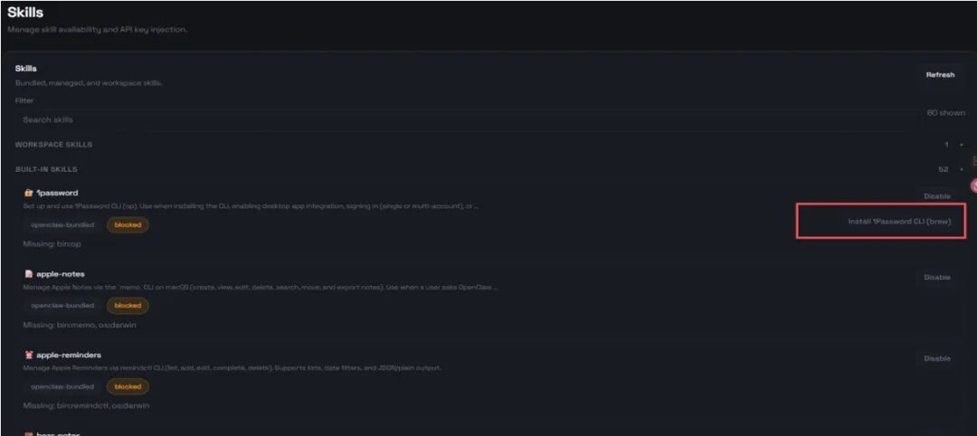
Task: Click openclaw-bundled tag under apple-reminders
Action: point(62,387)
